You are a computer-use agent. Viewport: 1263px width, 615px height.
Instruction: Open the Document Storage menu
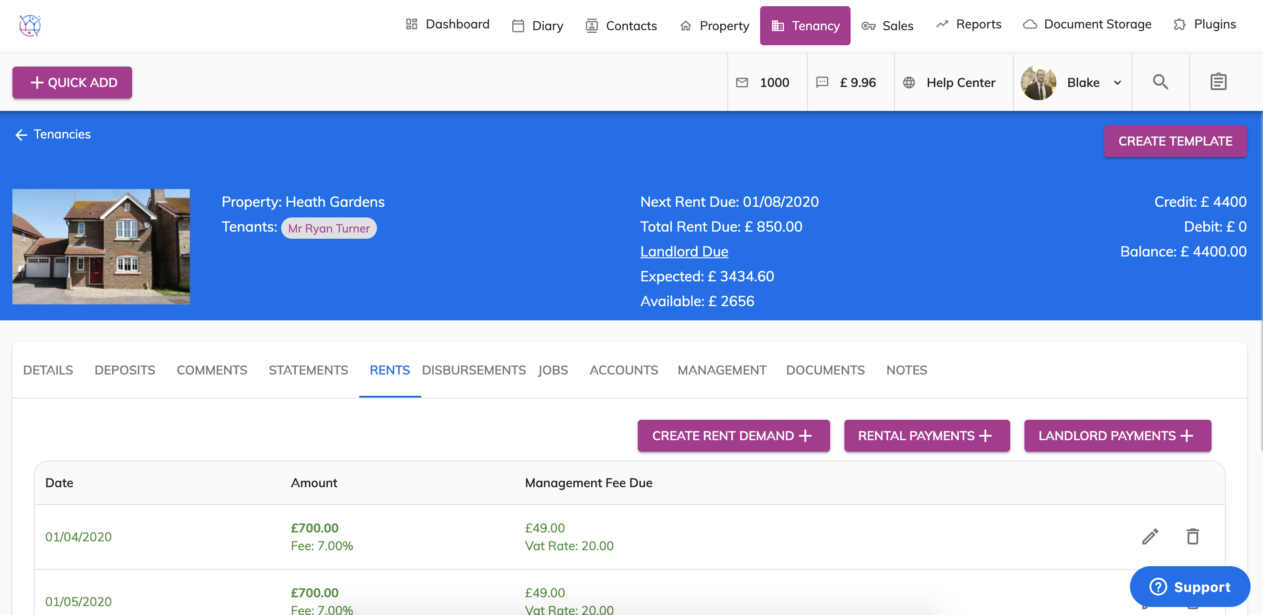coord(1087,24)
